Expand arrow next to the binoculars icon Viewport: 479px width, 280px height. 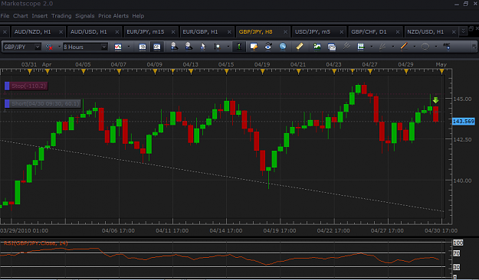pos(60,47)
